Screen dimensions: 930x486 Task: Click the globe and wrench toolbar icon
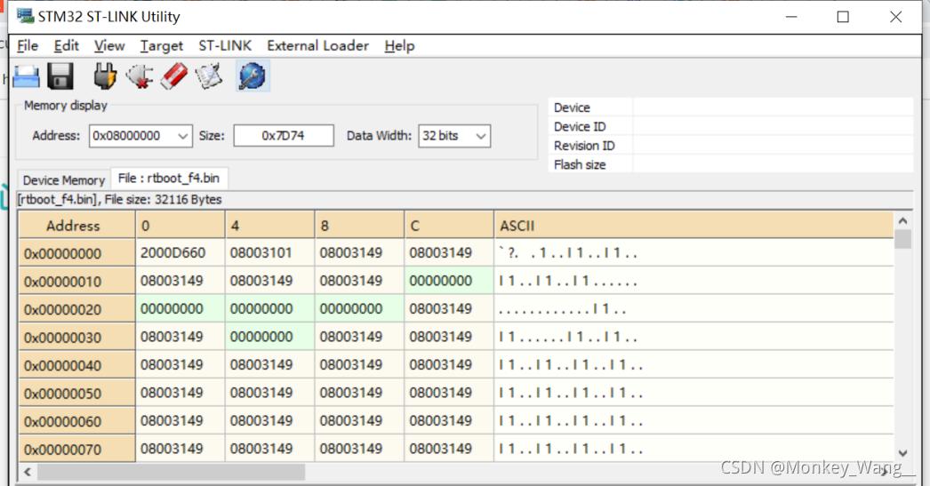[253, 76]
